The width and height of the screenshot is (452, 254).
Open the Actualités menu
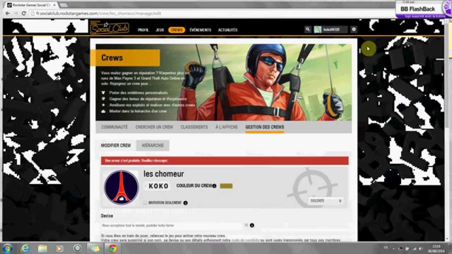(x=228, y=30)
